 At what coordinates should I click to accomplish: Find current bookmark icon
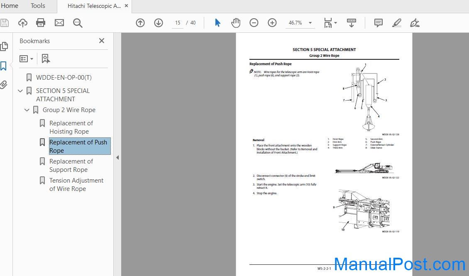(46, 59)
